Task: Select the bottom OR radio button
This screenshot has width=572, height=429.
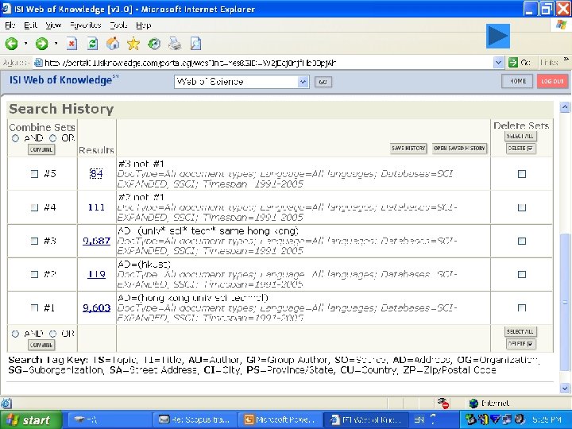Action: point(53,334)
